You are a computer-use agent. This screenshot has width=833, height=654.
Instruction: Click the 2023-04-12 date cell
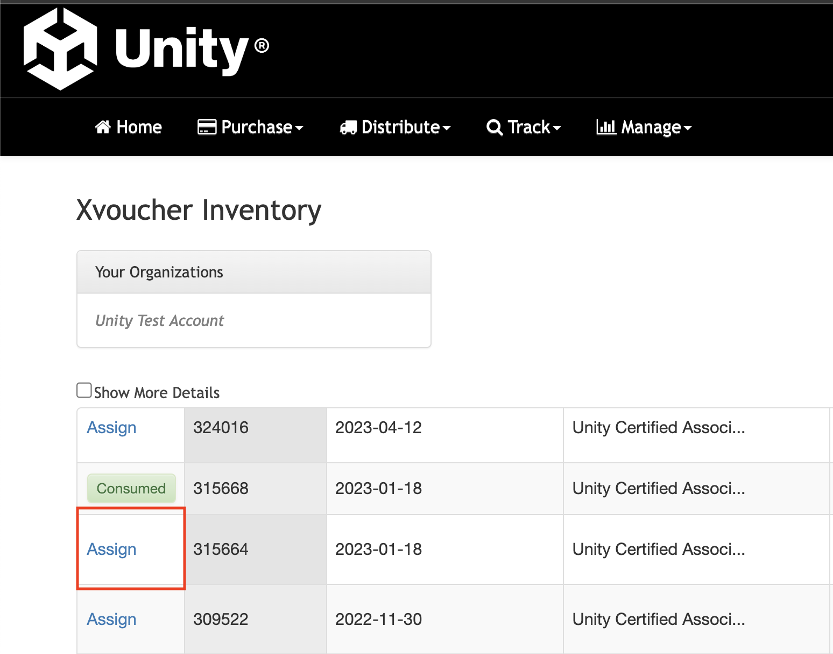pos(378,428)
